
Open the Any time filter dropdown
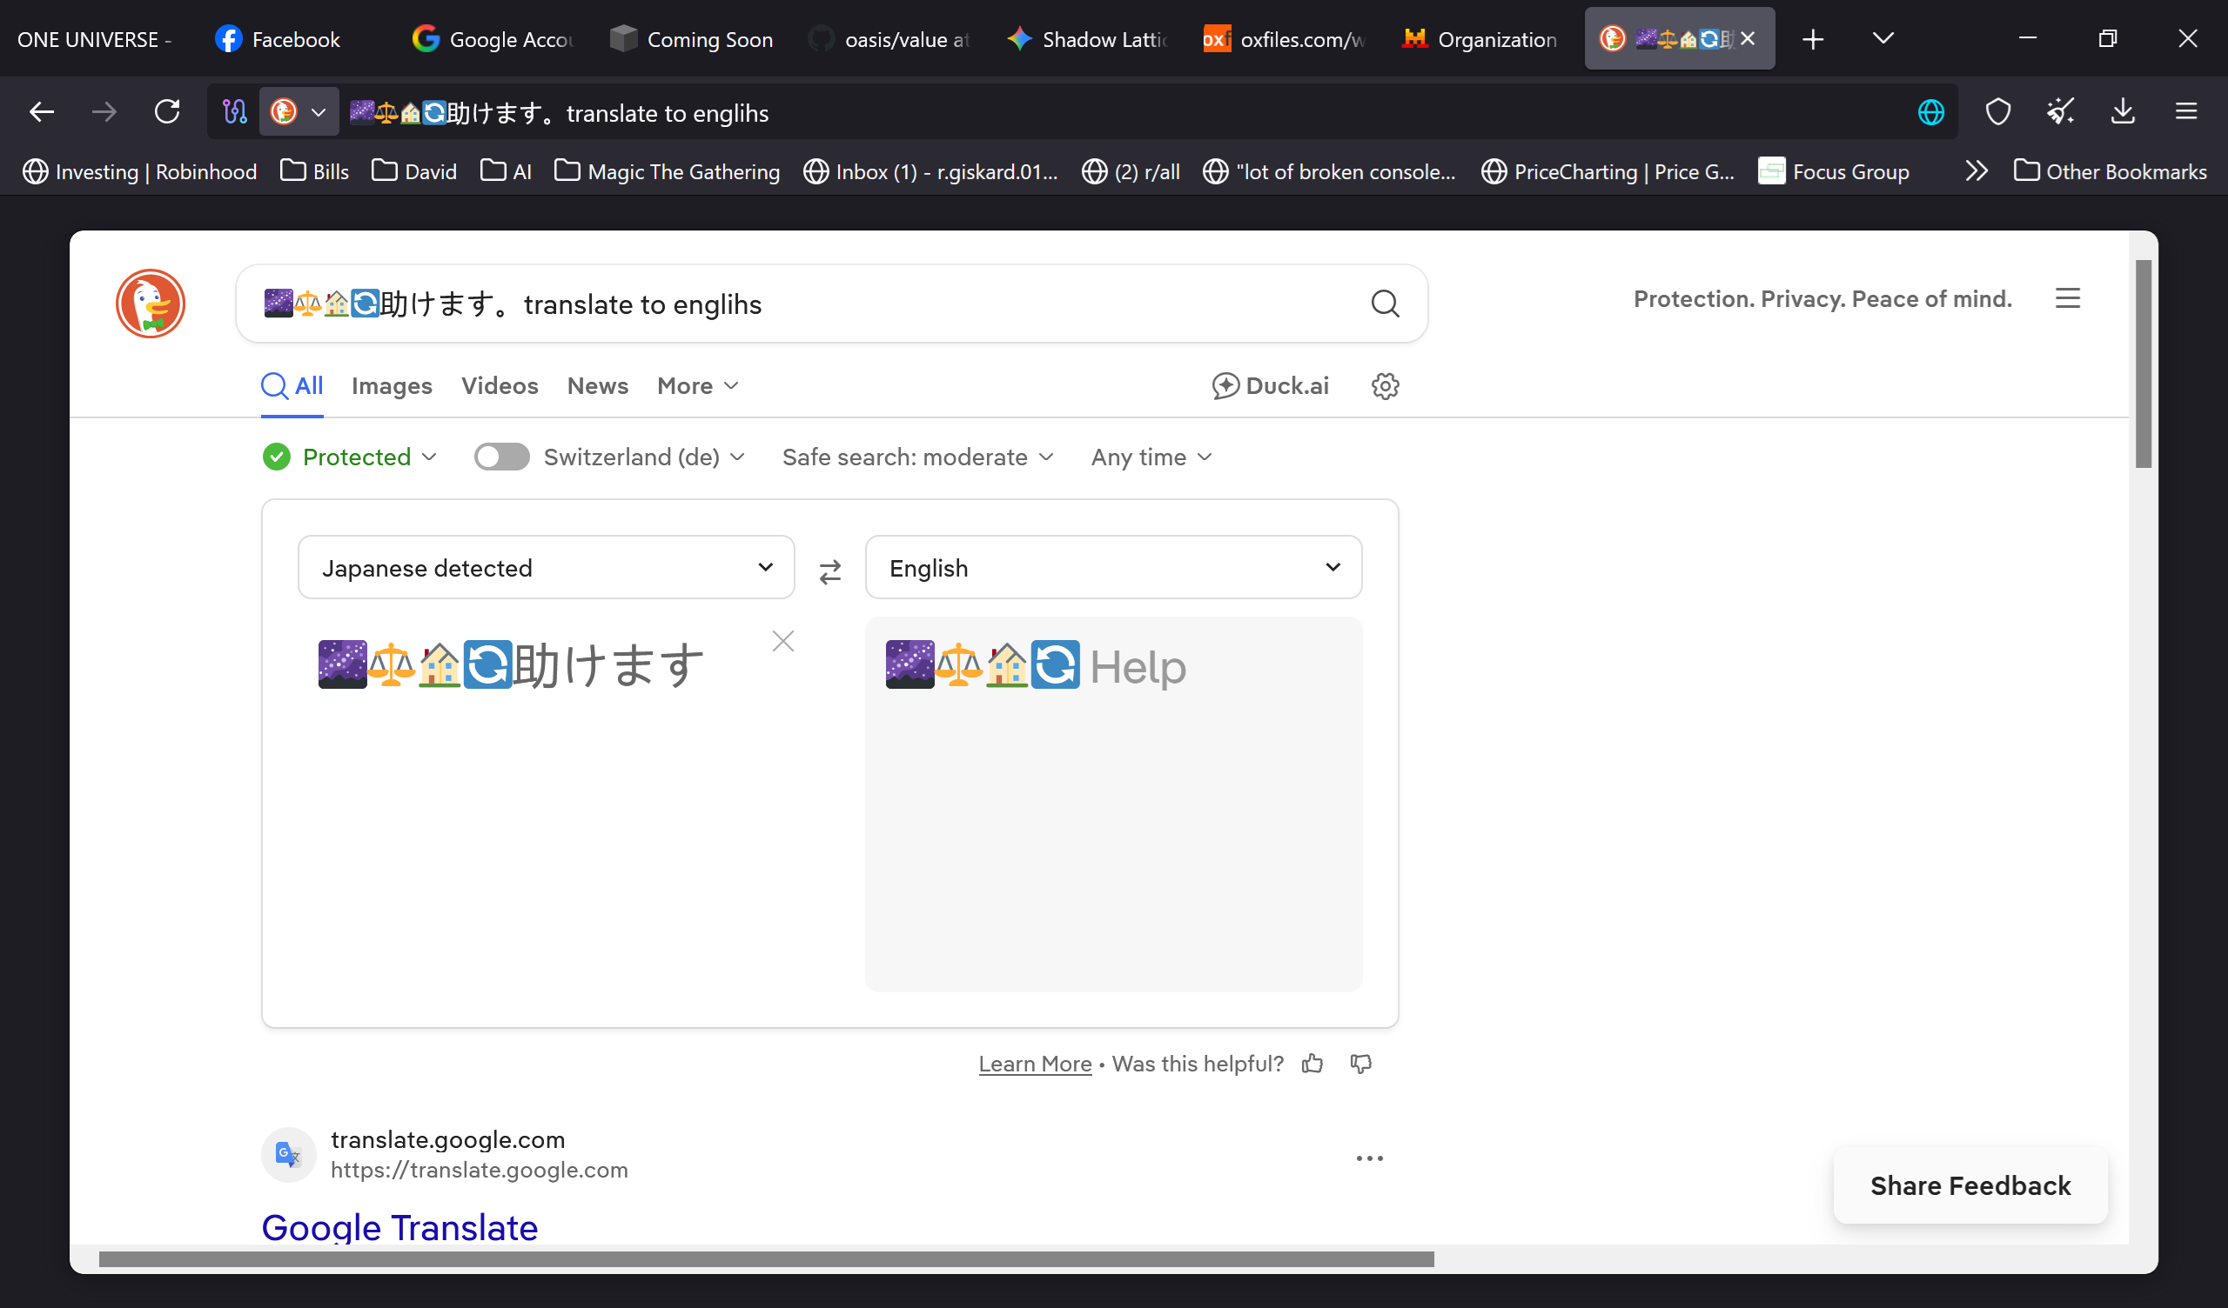pyautogui.click(x=1151, y=457)
